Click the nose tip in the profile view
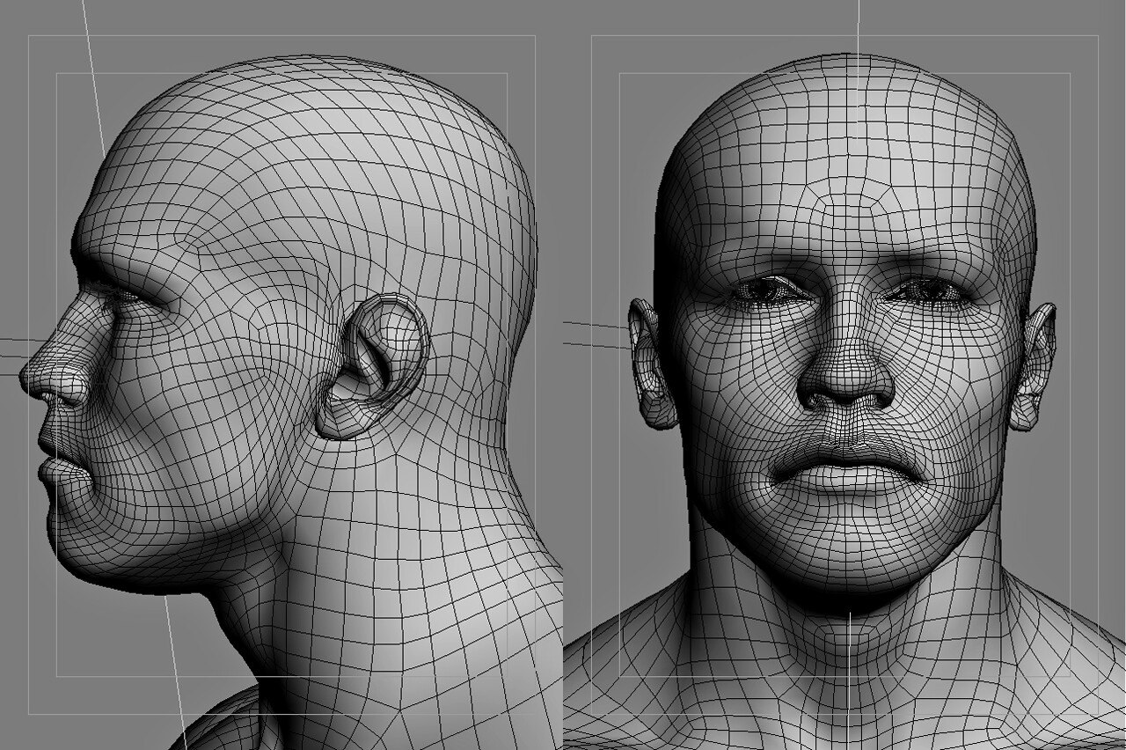 point(31,380)
